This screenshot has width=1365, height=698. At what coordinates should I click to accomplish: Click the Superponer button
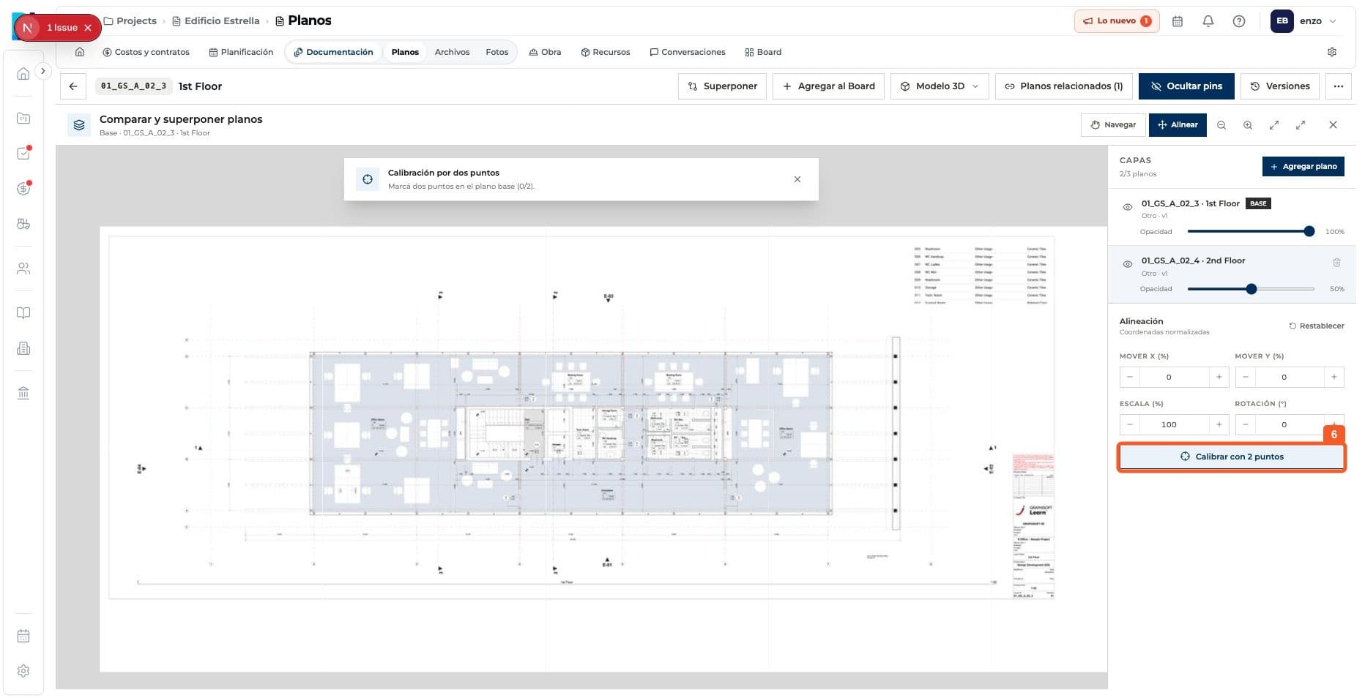(x=723, y=86)
